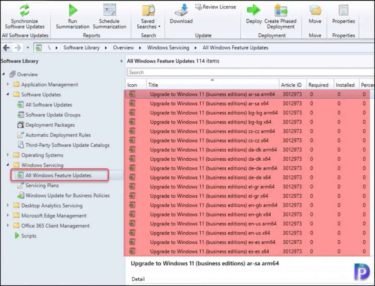This screenshot has height=286, width=375.
Task: Click update icon for es-es arm64 row
Action: tap(132, 242)
